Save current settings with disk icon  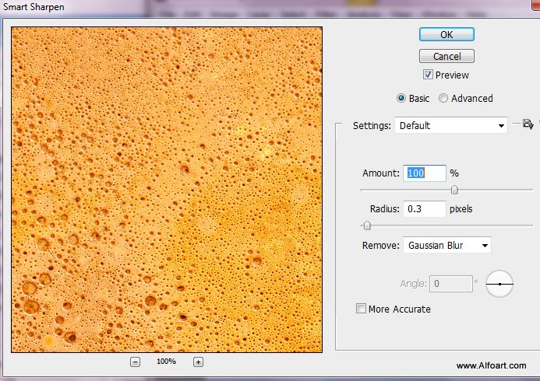click(x=528, y=124)
